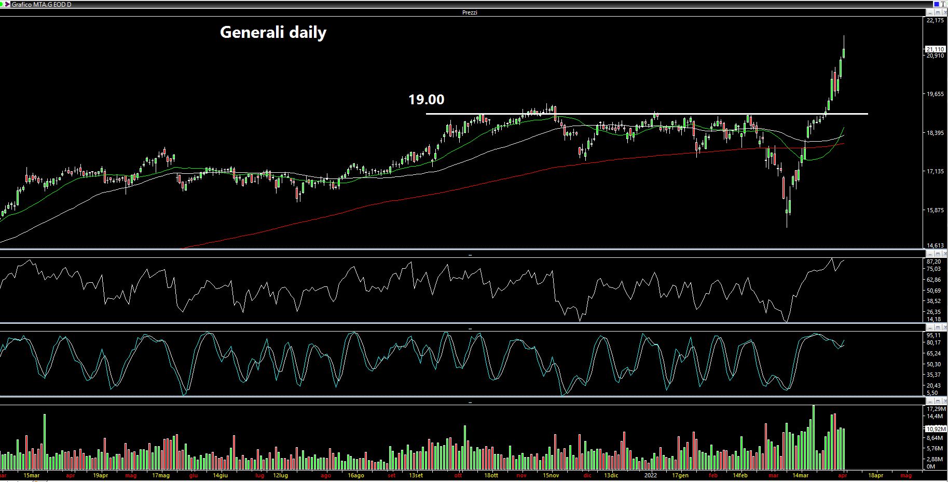Click the purple arrow icon beside Grafico title
The image size is (948, 482).
[7, 4]
